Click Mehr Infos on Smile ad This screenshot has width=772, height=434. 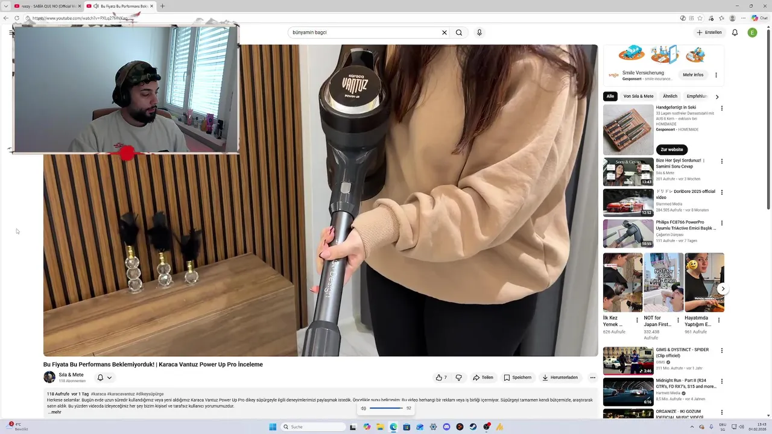pyautogui.click(x=693, y=75)
